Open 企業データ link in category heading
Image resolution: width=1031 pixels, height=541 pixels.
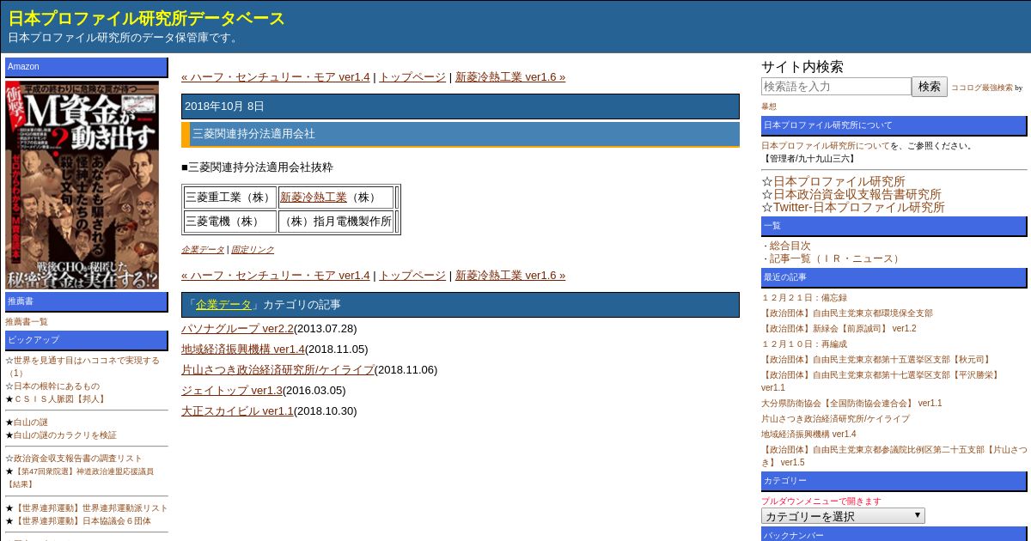coord(223,304)
